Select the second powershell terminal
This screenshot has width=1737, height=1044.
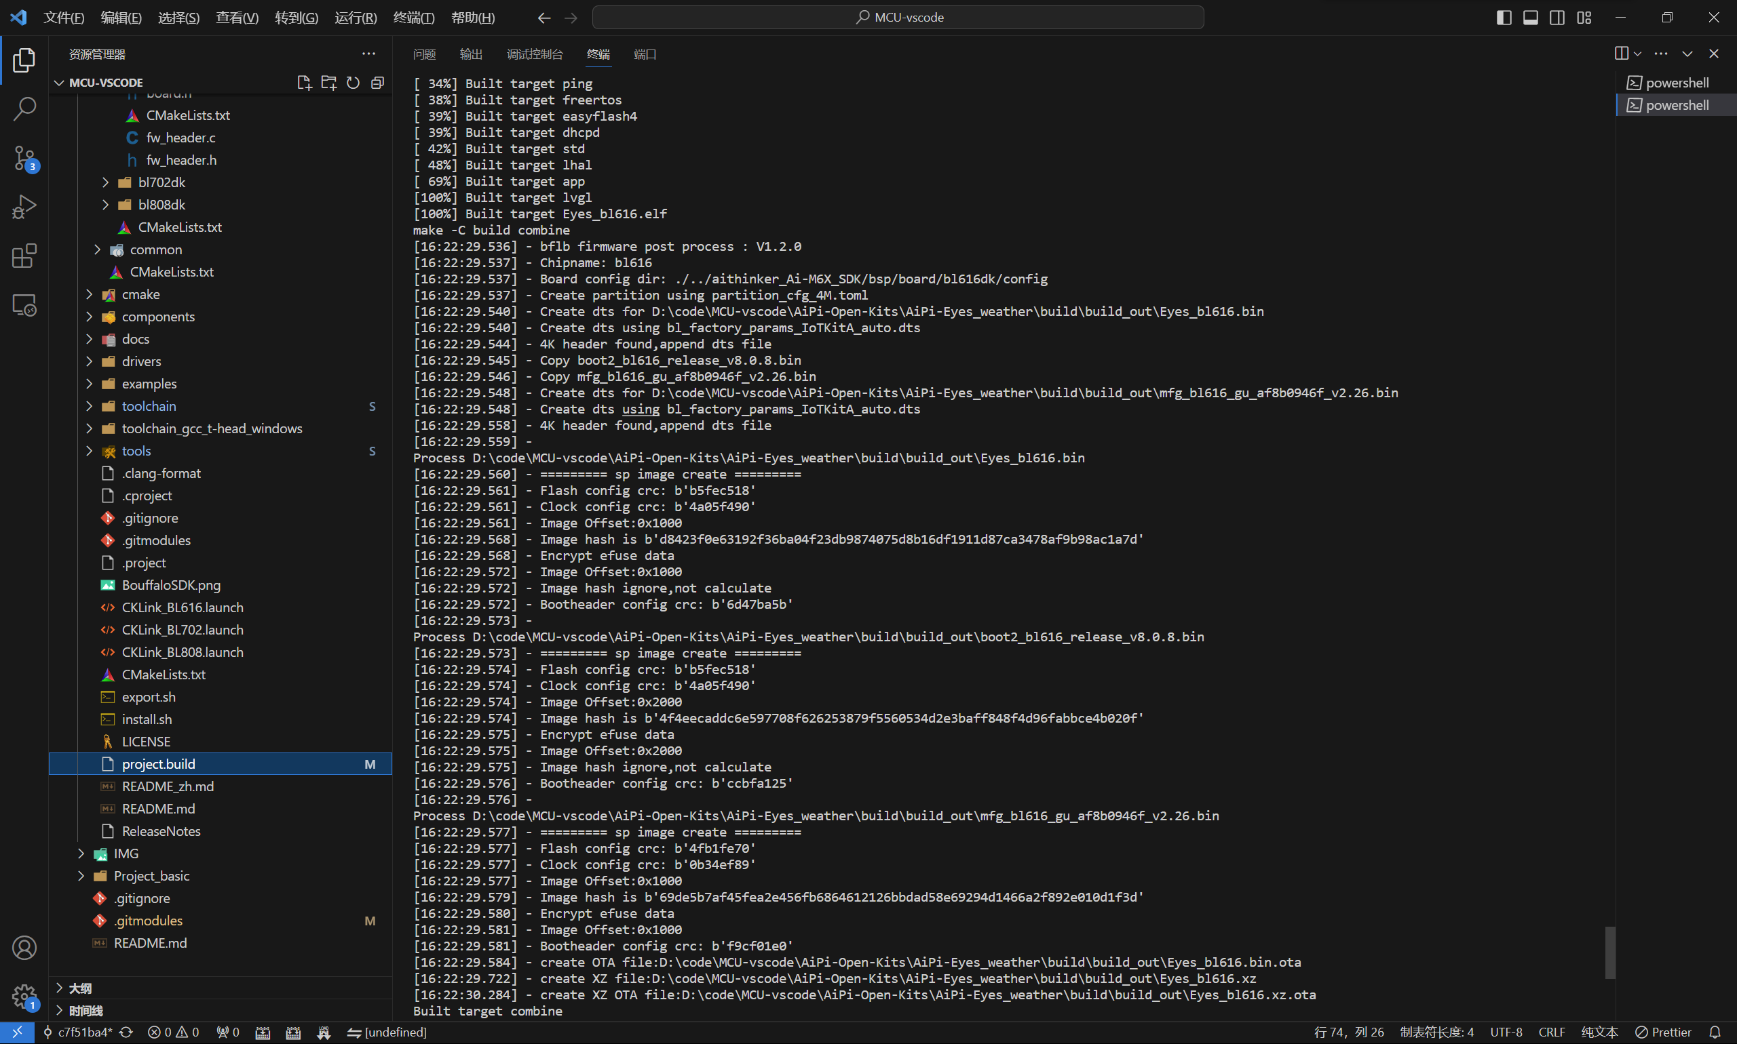tap(1676, 105)
